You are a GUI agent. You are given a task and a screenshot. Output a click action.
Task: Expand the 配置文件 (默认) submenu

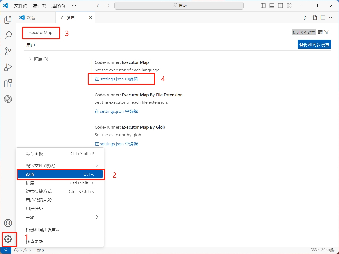[x=60, y=166]
